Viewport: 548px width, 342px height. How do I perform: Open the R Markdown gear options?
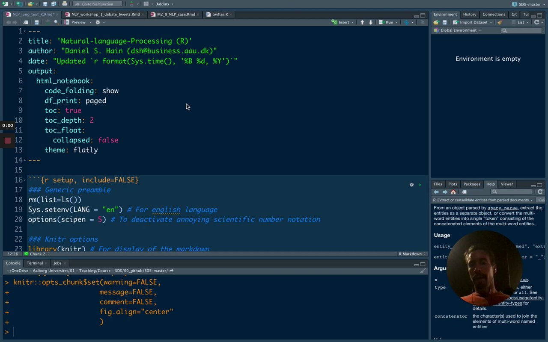click(x=98, y=22)
